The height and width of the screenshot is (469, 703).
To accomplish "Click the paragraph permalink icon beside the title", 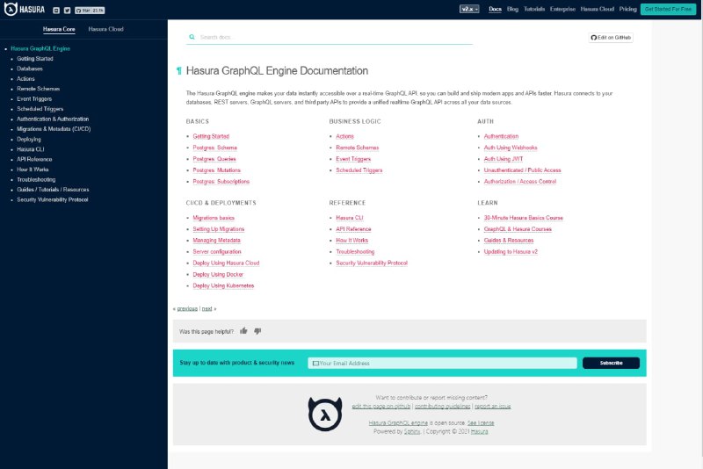I will coord(179,71).
